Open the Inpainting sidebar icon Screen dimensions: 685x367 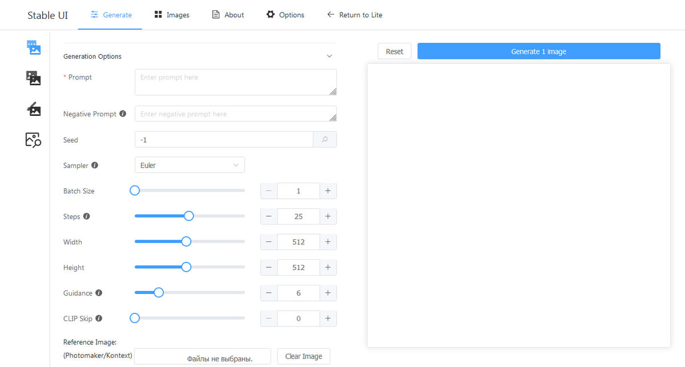(34, 109)
